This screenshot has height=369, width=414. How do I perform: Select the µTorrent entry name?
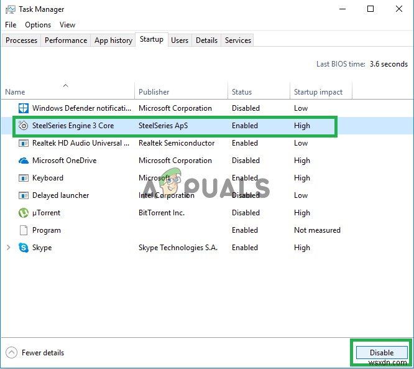[x=46, y=213]
